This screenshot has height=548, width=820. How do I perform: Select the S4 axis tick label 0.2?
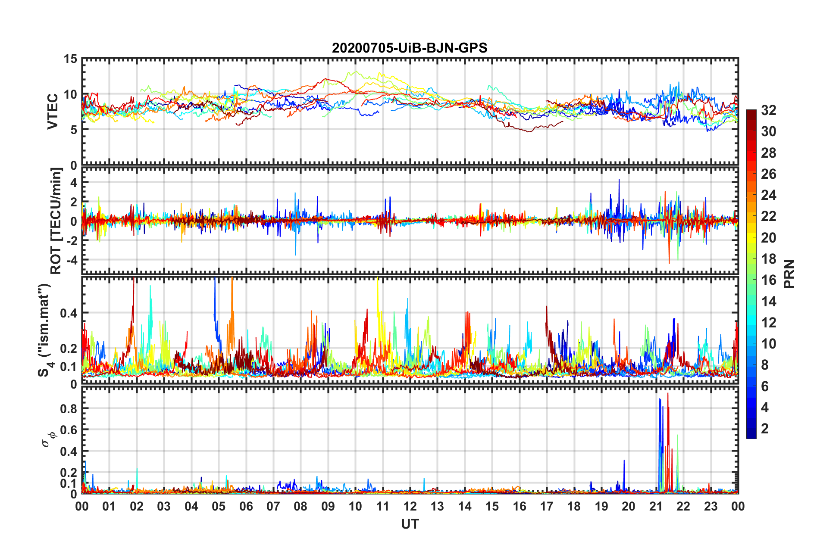tap(69, 349)
